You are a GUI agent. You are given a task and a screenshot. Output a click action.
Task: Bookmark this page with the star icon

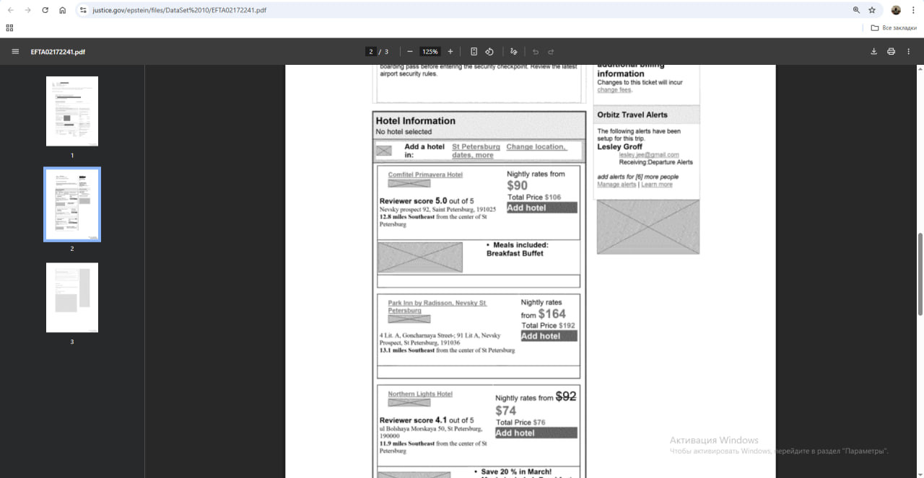point(872,10)
